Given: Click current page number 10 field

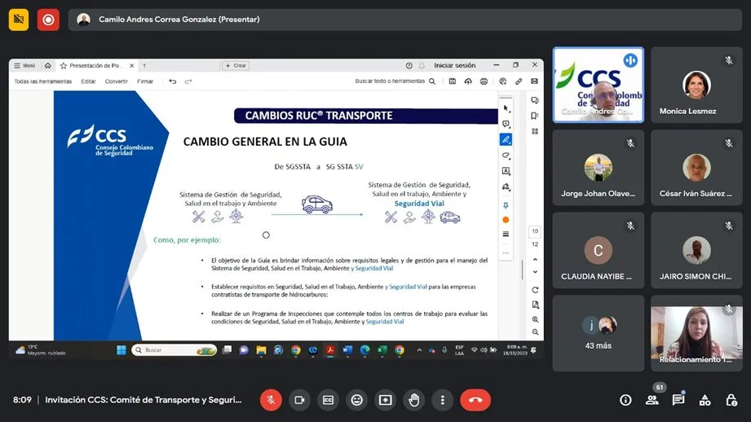Looking at the screenshot, I should pos(535,231).
